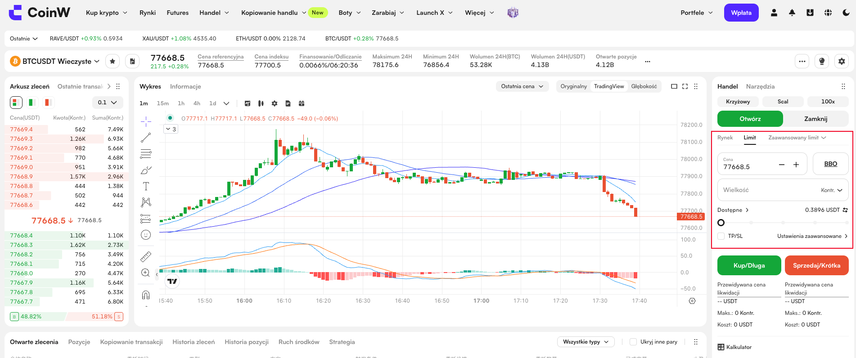Viewport: 856px width, 358px height.
Task: Open the Portfele dropdown
Action: pos(697,13)
